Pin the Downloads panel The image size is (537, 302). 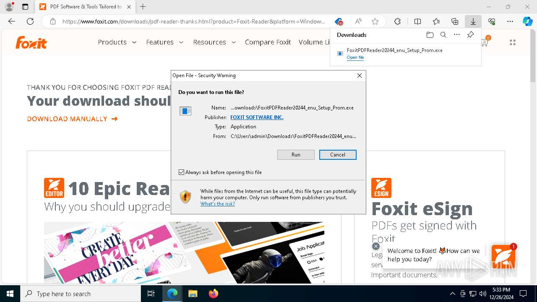click(x=471, y=35)
